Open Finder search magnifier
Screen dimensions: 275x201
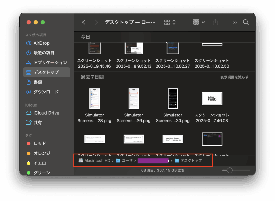pos(246,22)
